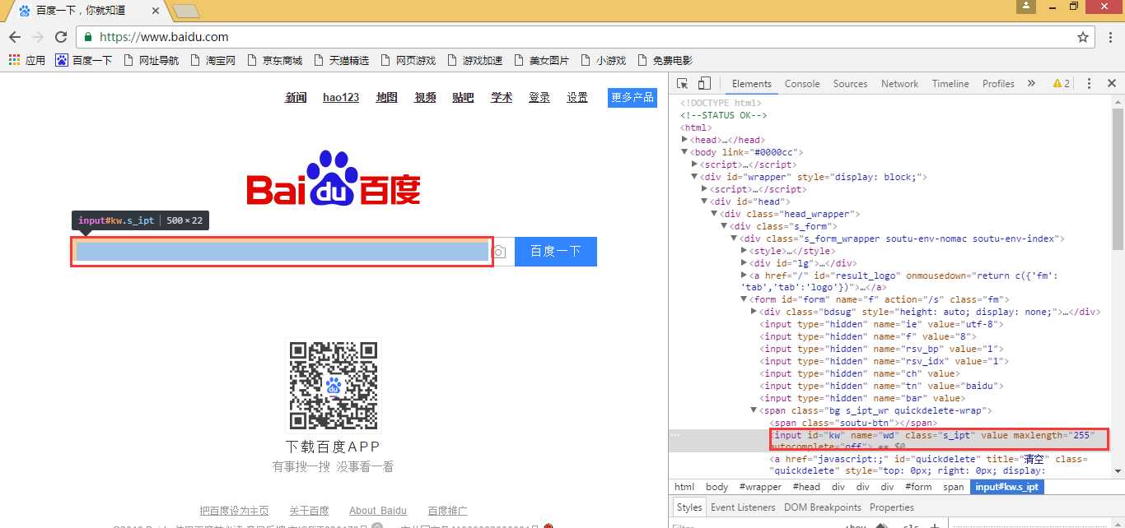The height and width of the screenshot is (528, 1125).
Task: Click the About Baidu footer link
Action: click(378, 511)
